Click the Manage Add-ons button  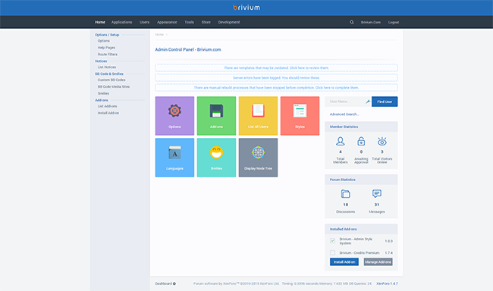click(378, 261)
